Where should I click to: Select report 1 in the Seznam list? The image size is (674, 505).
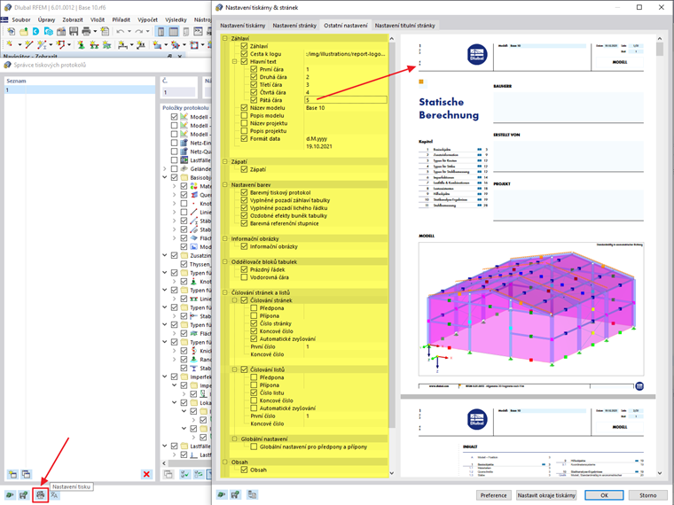coord(80,89)
